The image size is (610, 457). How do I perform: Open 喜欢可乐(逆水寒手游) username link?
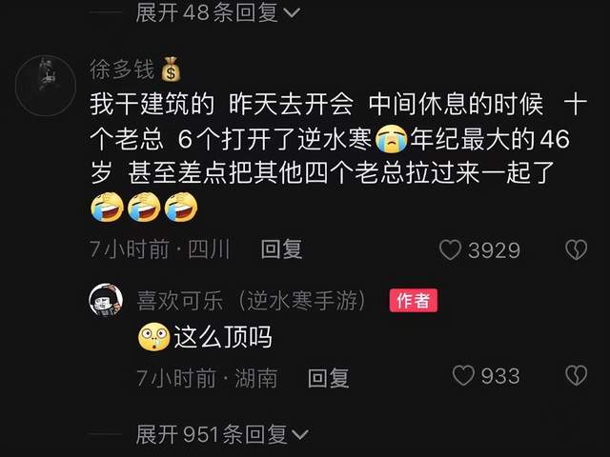coord(252,301)
